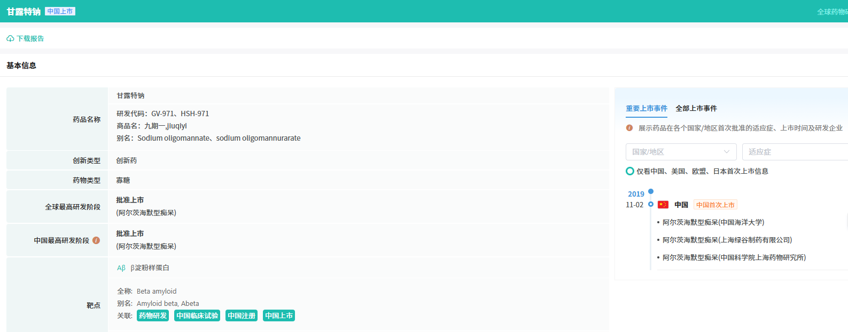Click the 商品名：九期一 text
Image resolution: width=848 pixels, height=332 pixels.
pyautogui.click(x=152, y=126)
